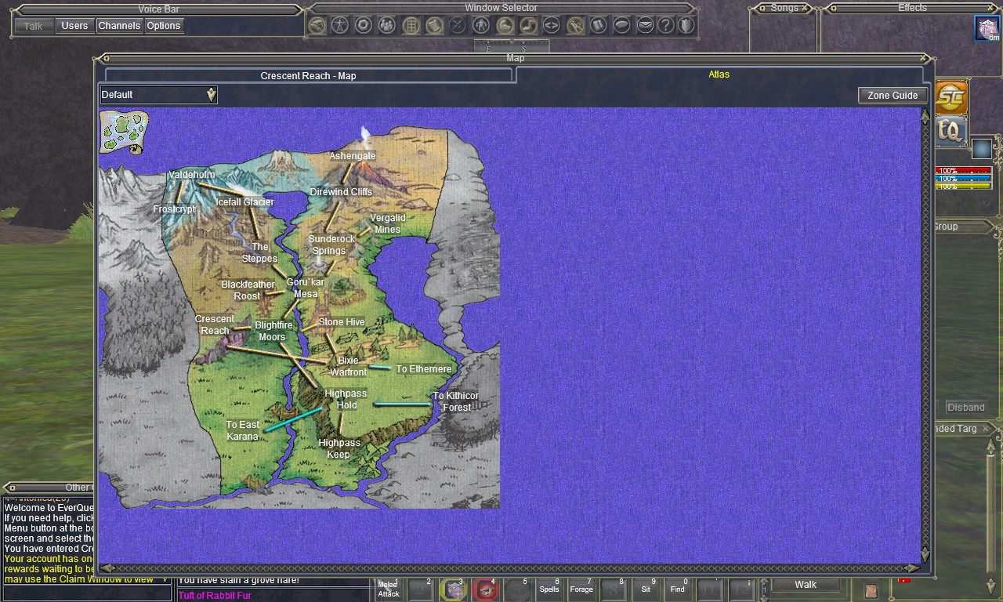Select Highpass Hold zone
Image resolution: width=1003 pixels, height=602 pixels.
(346, 399)
